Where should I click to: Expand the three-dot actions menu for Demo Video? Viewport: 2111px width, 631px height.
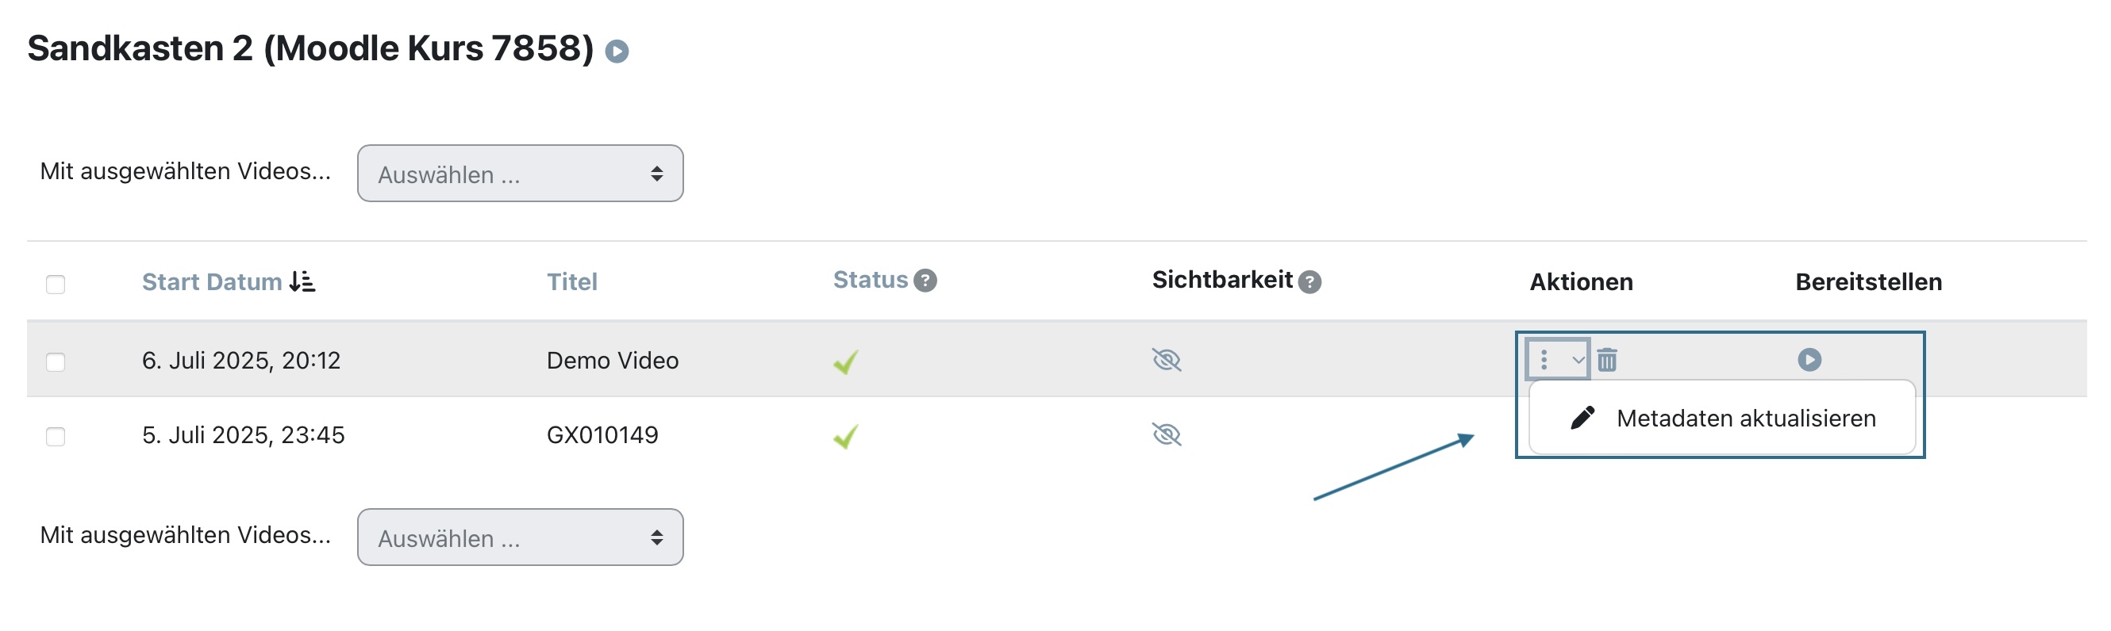[x=1556, y=359]
